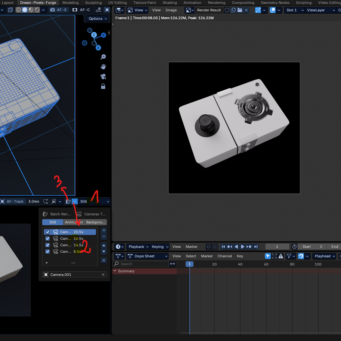Add a camera with the plus button
The image size is (341, 341).
(104, 230)
